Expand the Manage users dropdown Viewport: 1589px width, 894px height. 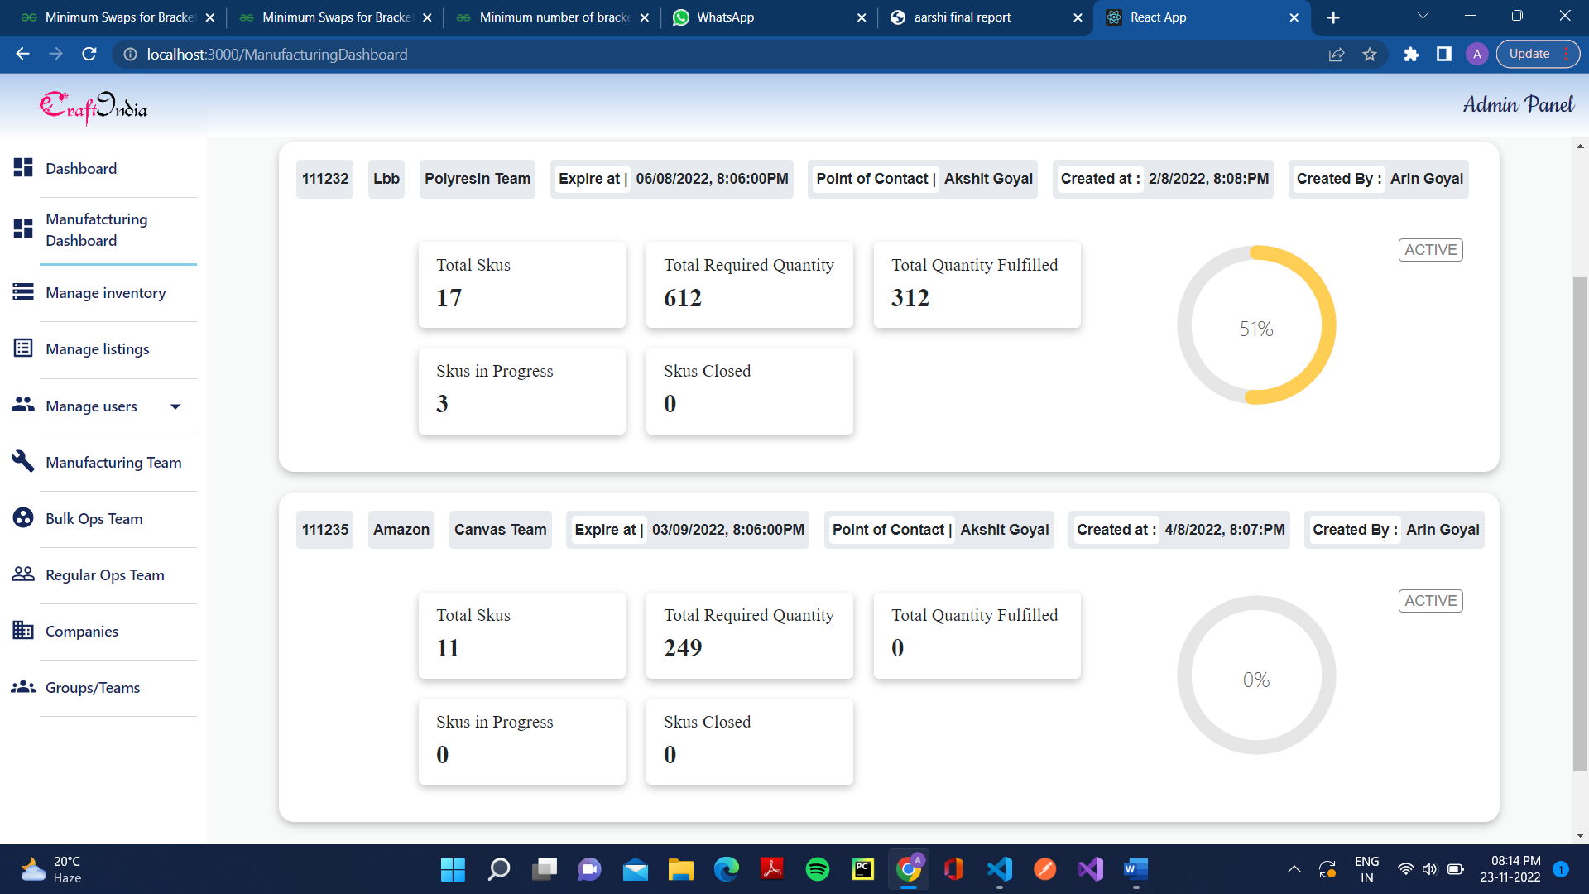175,406
